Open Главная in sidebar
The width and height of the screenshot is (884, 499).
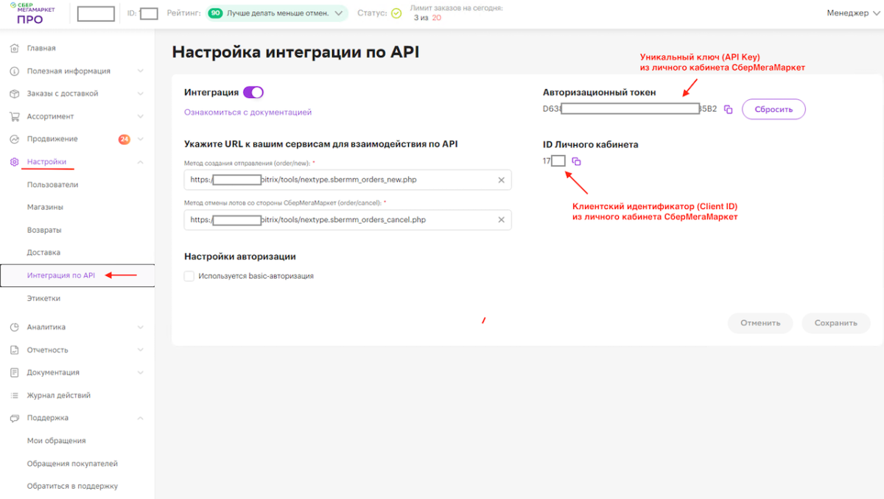(41, 49)
